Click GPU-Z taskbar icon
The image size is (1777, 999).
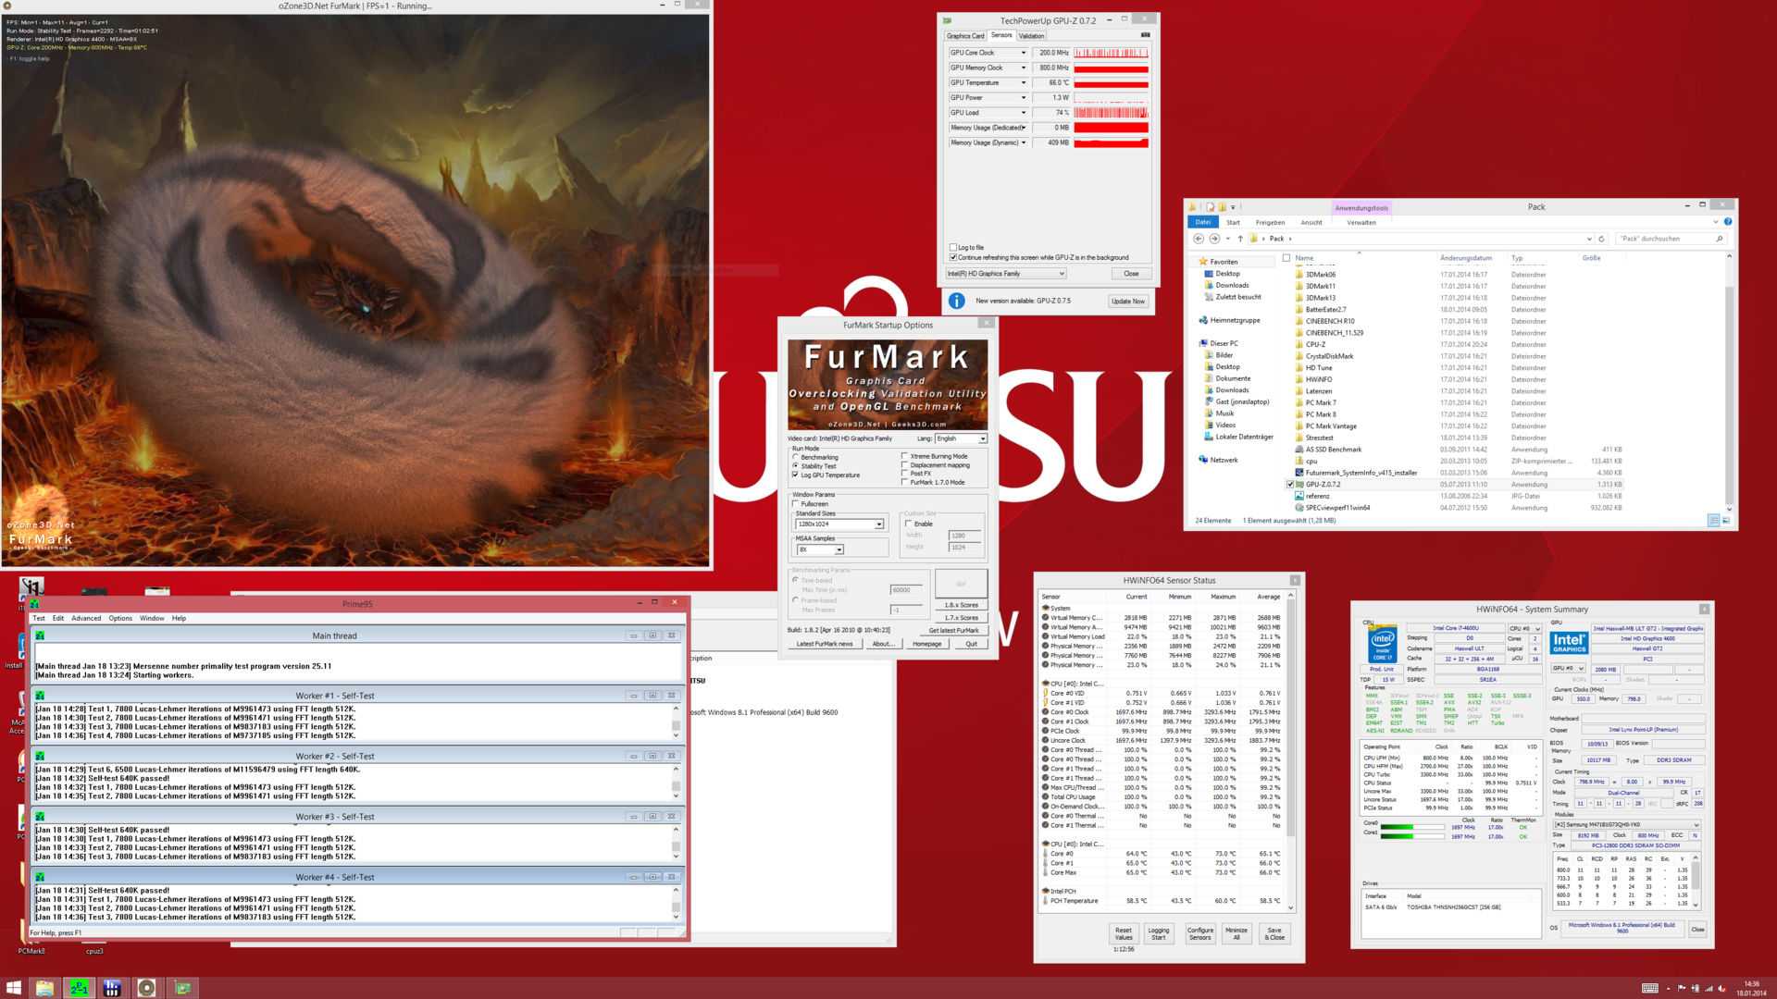(x=183, y=988)
